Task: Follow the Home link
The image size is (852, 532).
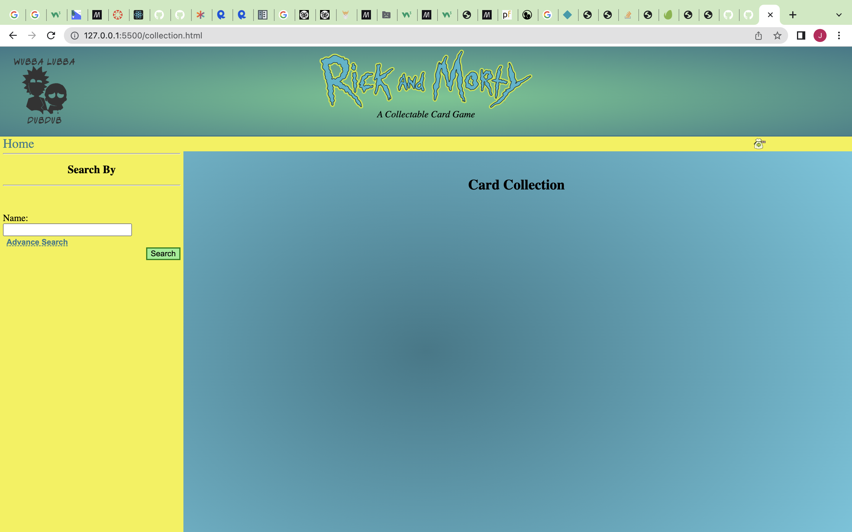Action: point(18,144)
